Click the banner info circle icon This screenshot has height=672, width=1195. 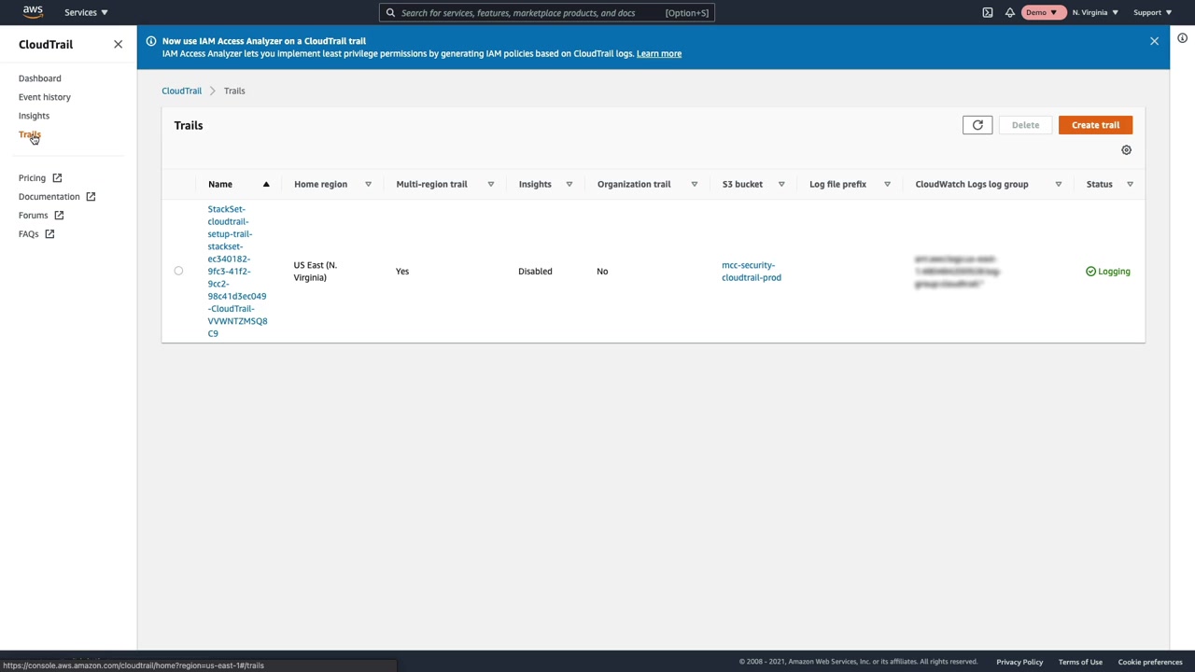click(x=151, y=41)
